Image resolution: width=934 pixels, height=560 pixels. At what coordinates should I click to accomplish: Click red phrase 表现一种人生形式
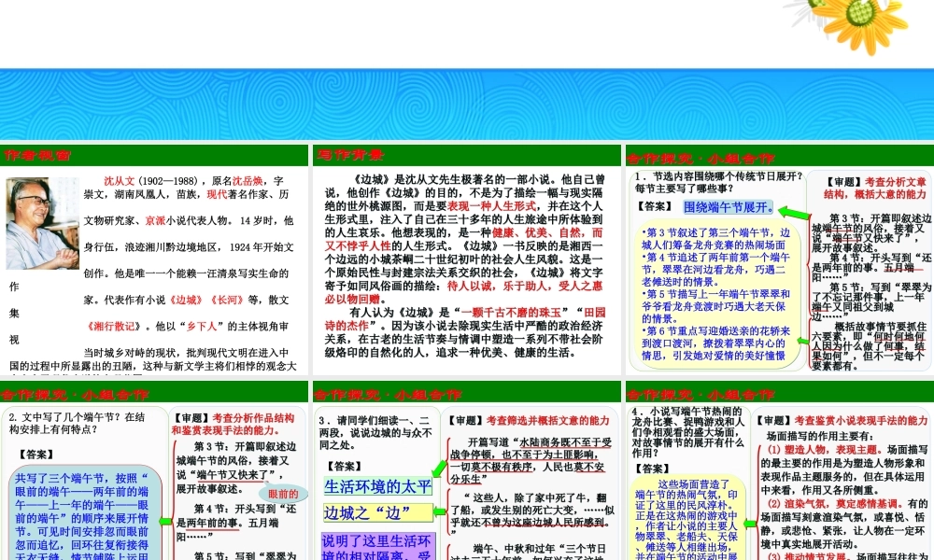pyautogui.click(x=492, y=206)
